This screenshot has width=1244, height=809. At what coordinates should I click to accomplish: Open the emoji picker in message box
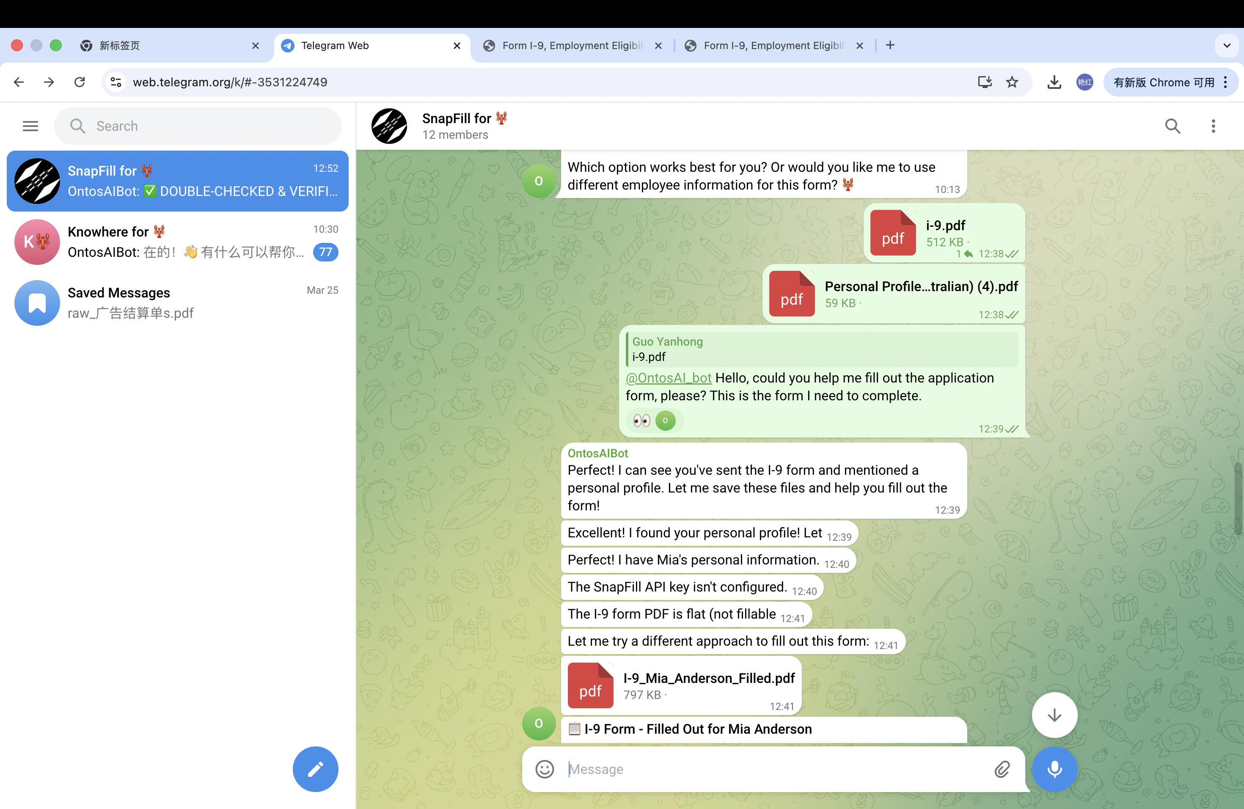(x=544, y=769)
